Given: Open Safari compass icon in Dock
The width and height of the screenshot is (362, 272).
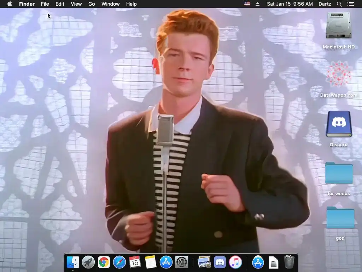Looking at the screenshot, I should coord(119,262).
